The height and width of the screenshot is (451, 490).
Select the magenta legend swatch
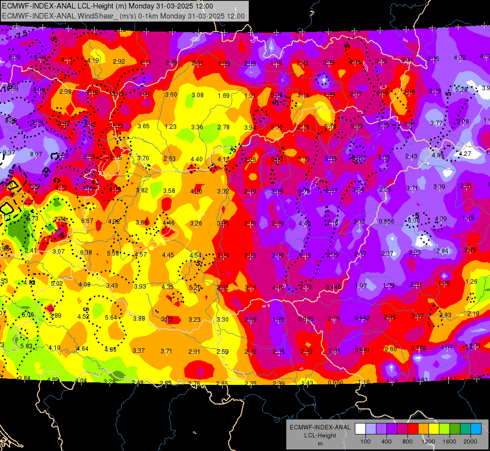[x=402, y=429]
